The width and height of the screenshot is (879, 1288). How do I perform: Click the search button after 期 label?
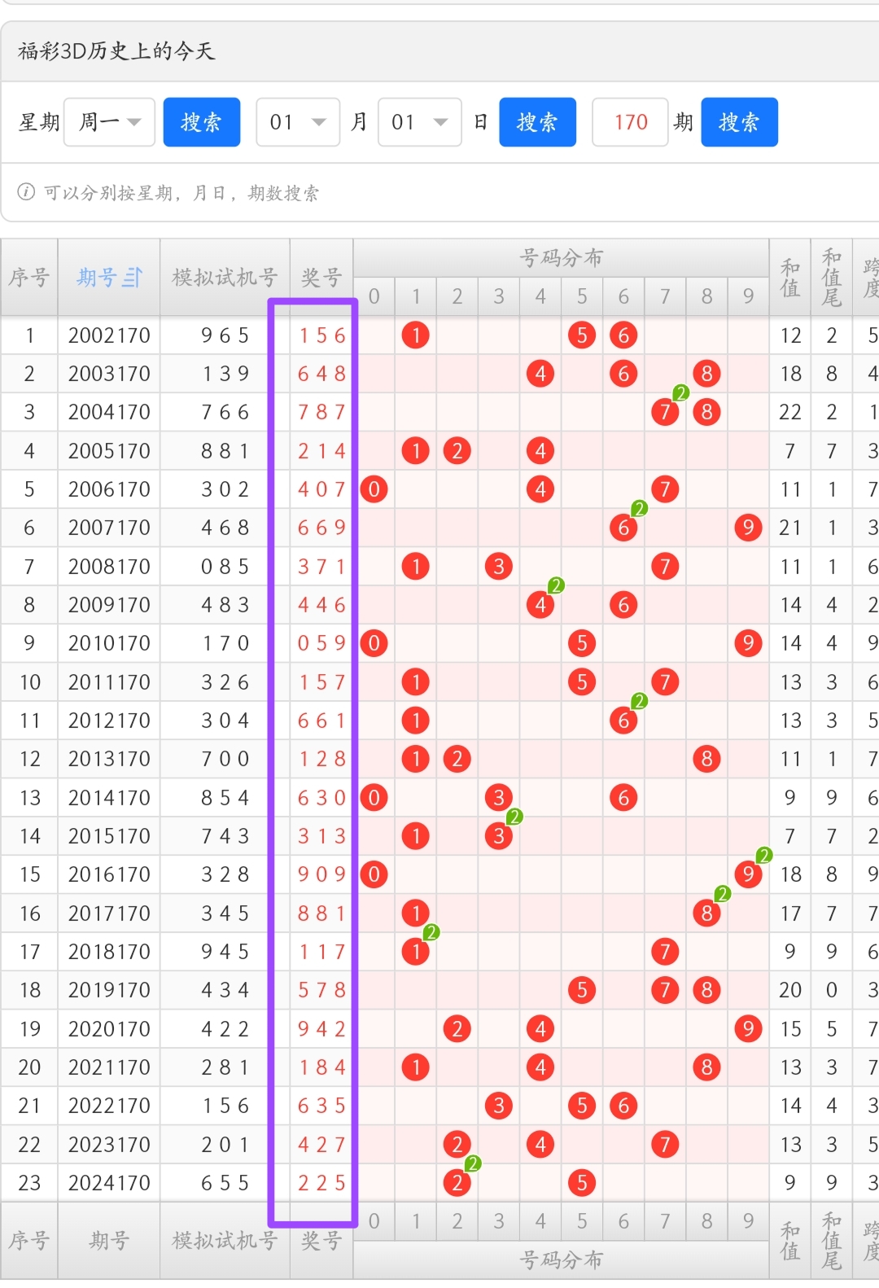[740, 122]
